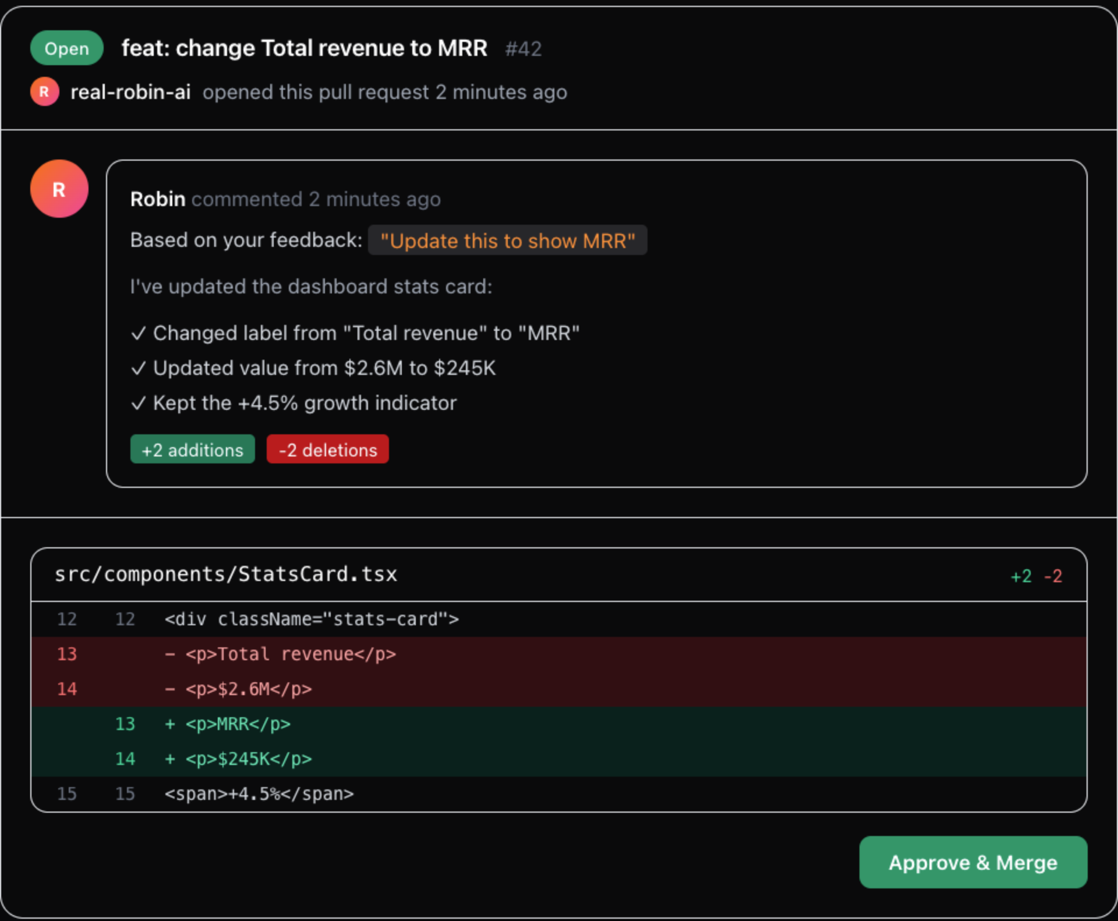This screenshot has height=921, width=1118.
Task: Click the checkmark beside the label-change item
Action: point(138,334)
